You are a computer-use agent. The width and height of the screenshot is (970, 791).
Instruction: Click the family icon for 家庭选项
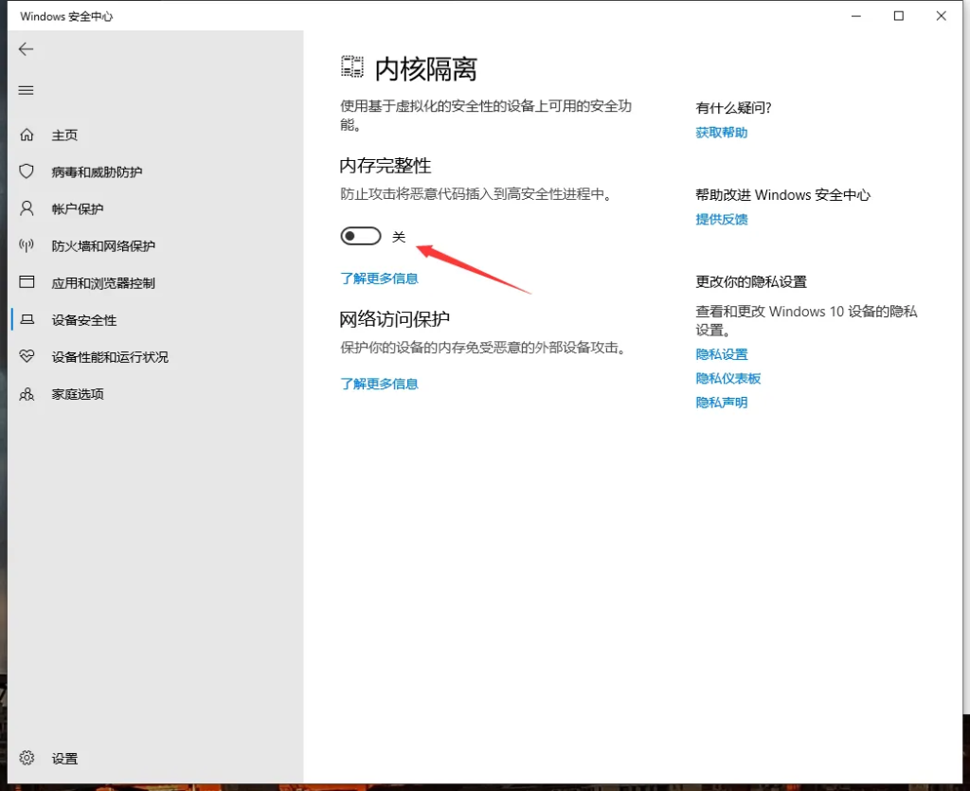click(x=27, y=394)
